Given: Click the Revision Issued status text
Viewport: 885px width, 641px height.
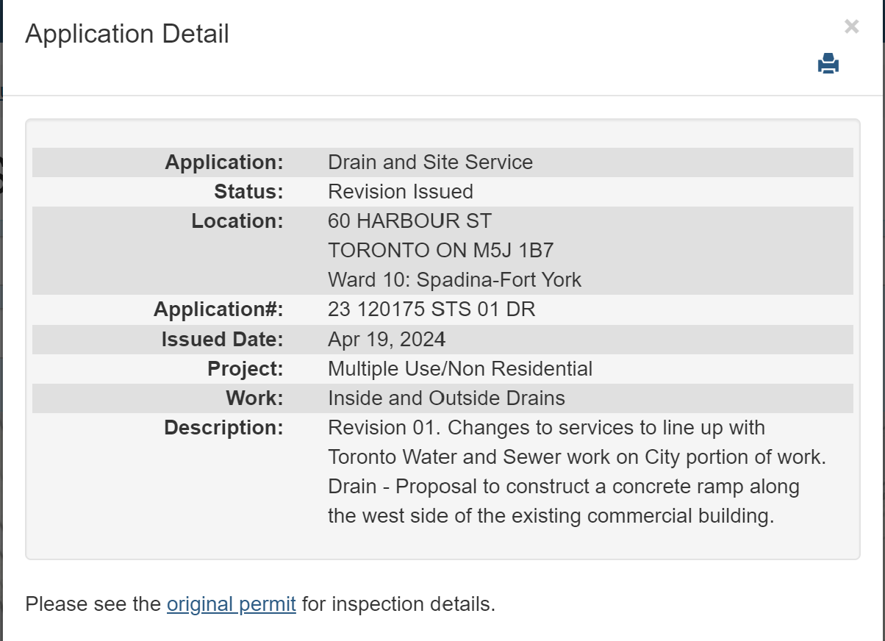Looking at the screenshot, I should click(401, 192).
